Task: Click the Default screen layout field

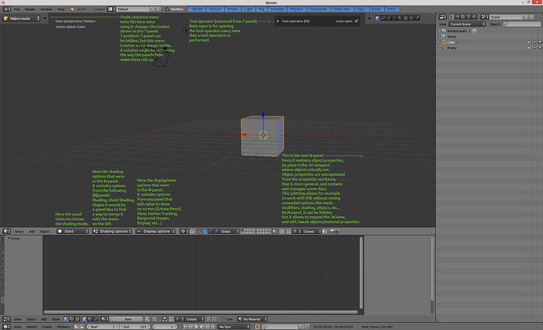Action: pos(133,9)
